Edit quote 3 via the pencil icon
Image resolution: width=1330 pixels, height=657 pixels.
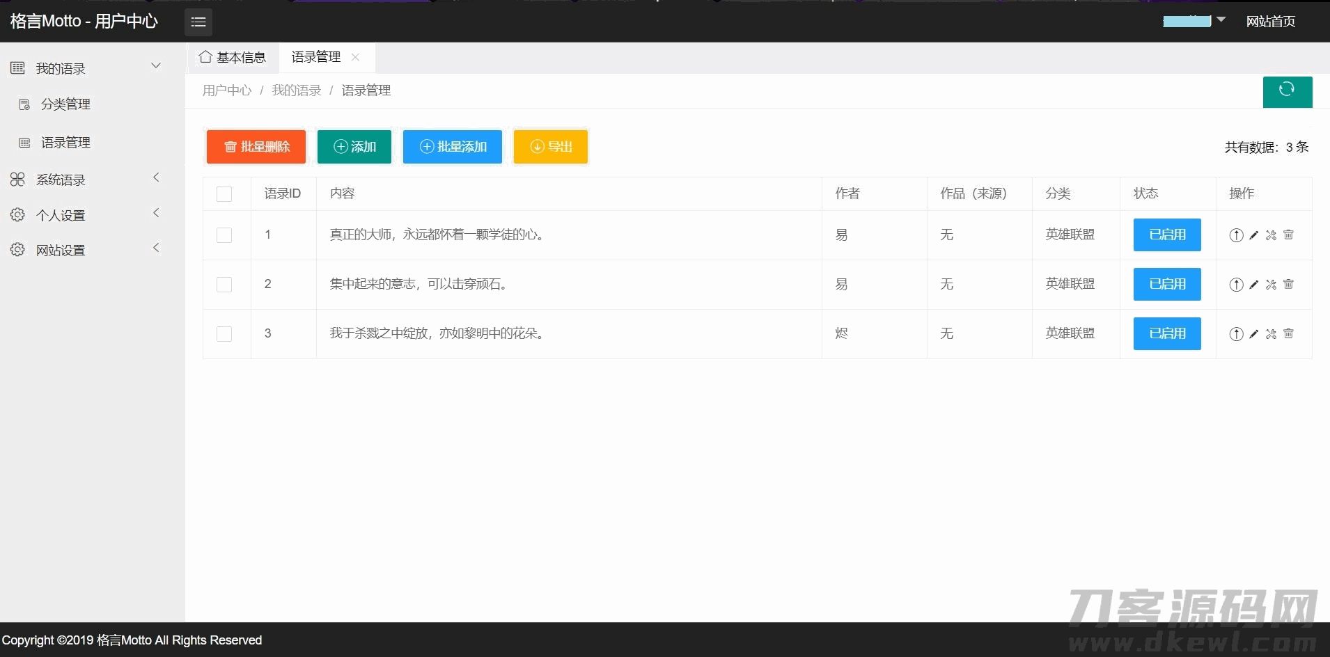[1253, 334]
